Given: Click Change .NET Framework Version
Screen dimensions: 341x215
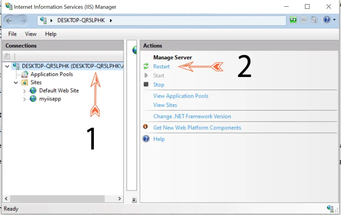Looking at the screenshot, I should point(192,116).
